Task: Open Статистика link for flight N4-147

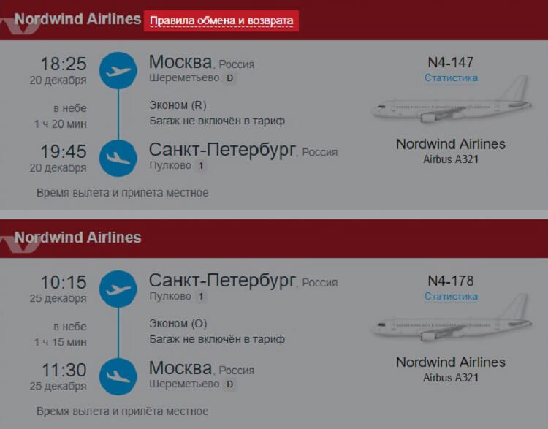Action: pos(451,77)
